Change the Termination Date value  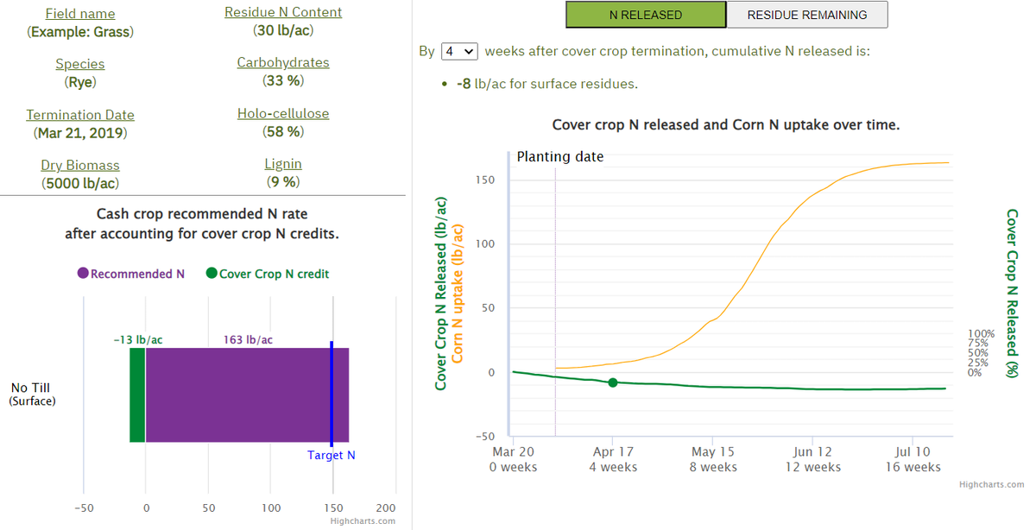[x=80, y=114]
